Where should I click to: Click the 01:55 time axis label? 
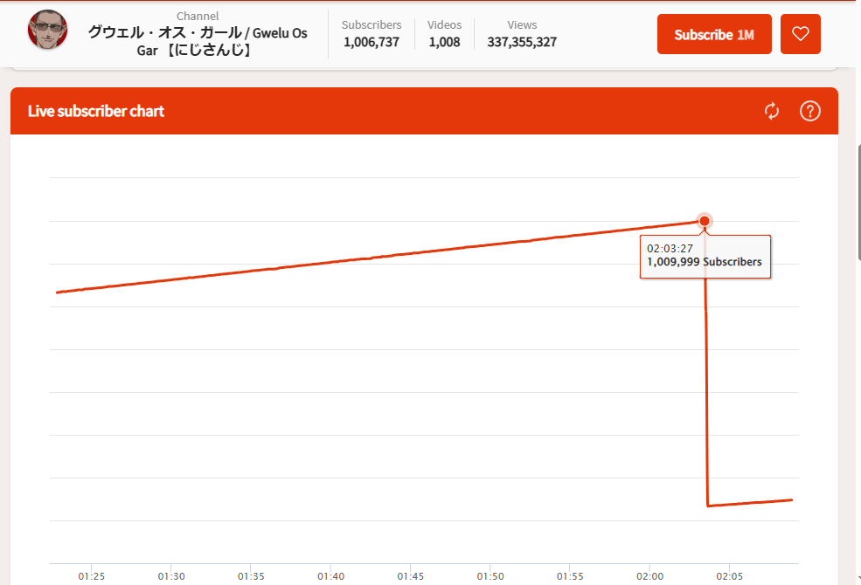pyautogui.click(x=570, y=576)
